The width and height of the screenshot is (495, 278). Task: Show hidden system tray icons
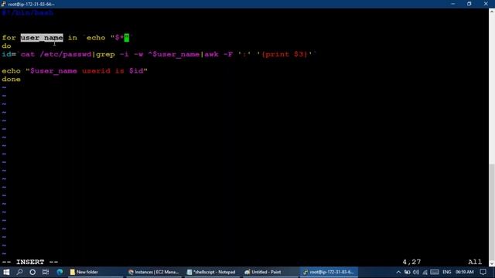[x=398, y=272]
